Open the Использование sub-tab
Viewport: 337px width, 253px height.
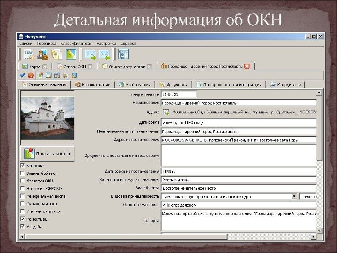point(92,85)
